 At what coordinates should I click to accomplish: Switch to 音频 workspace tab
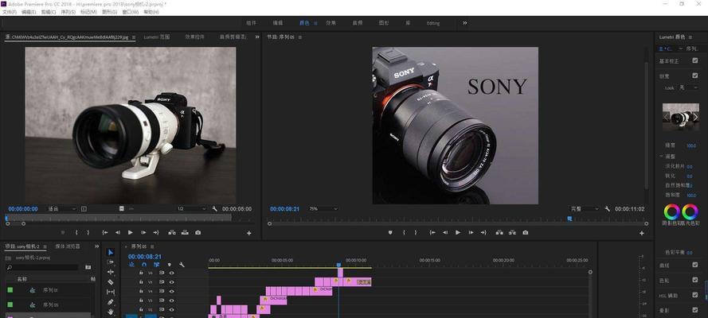tap(357, 23)
